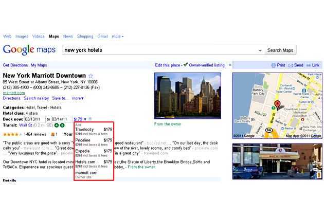Click Search nearby link

36,98
